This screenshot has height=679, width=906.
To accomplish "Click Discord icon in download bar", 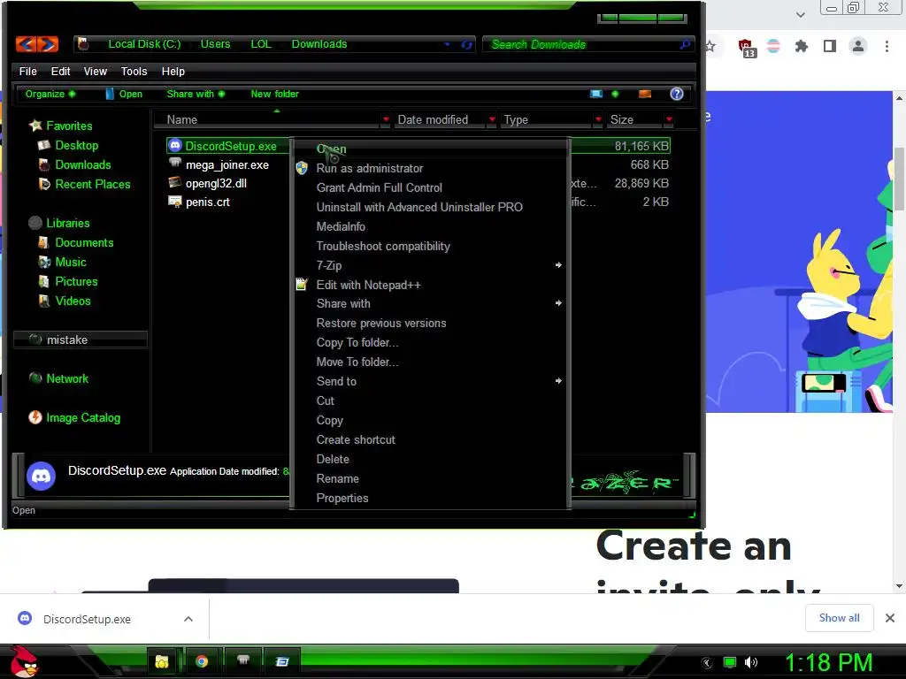I will [x=25, y=618].
